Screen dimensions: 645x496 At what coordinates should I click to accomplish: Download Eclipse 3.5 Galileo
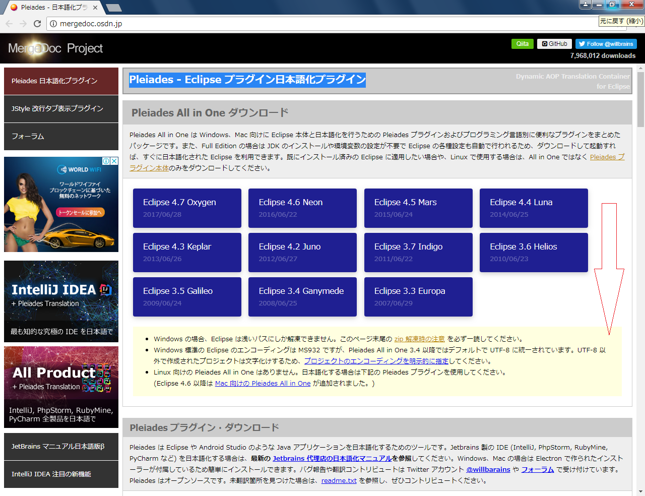[x=187, y=297]
